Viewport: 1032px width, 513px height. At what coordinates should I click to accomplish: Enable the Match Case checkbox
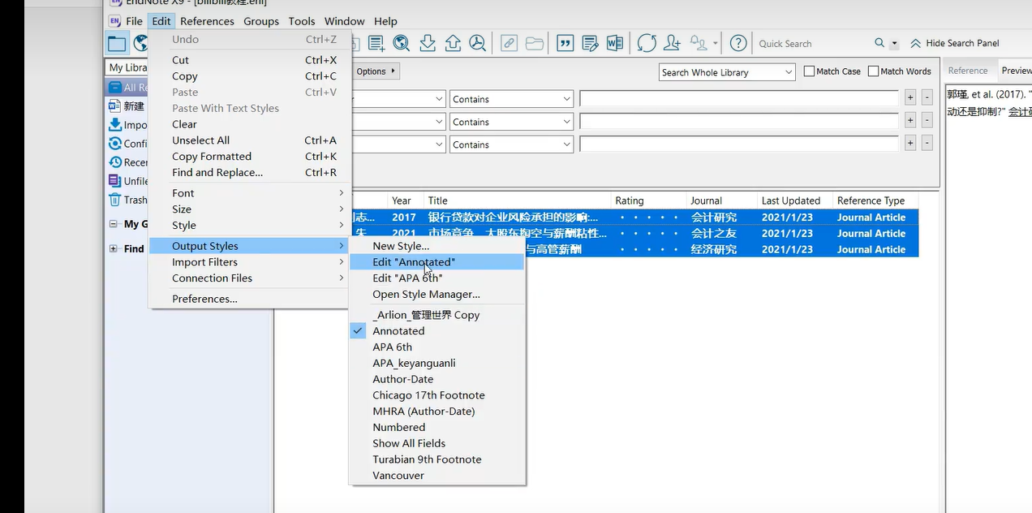pos(809,71)
